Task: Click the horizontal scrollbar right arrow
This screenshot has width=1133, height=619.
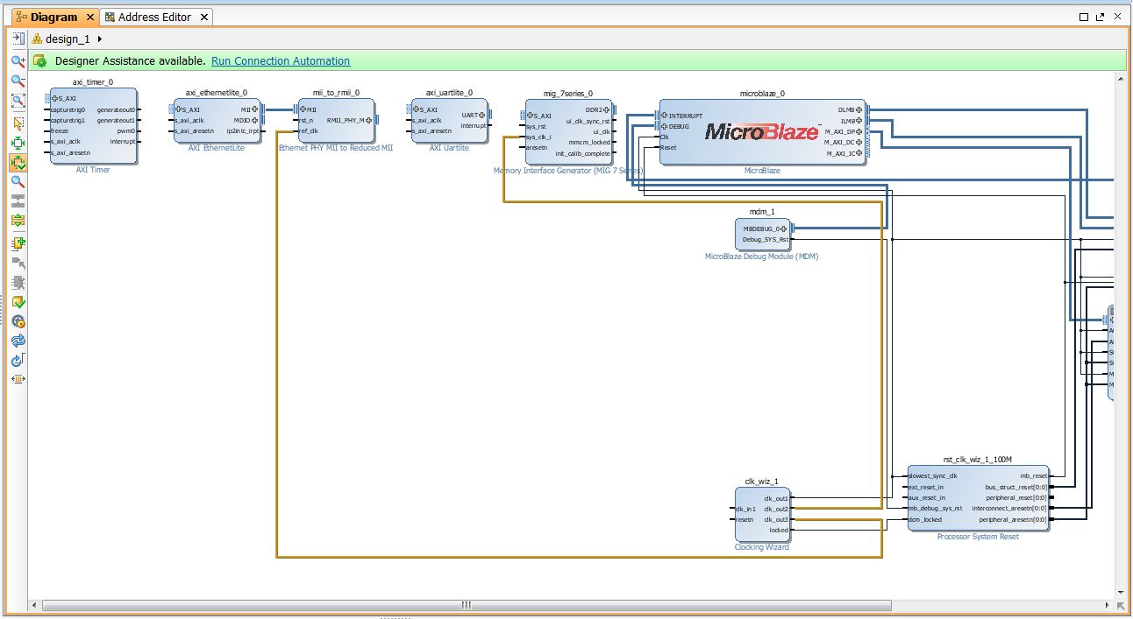Action: [x=1108, y=605]
